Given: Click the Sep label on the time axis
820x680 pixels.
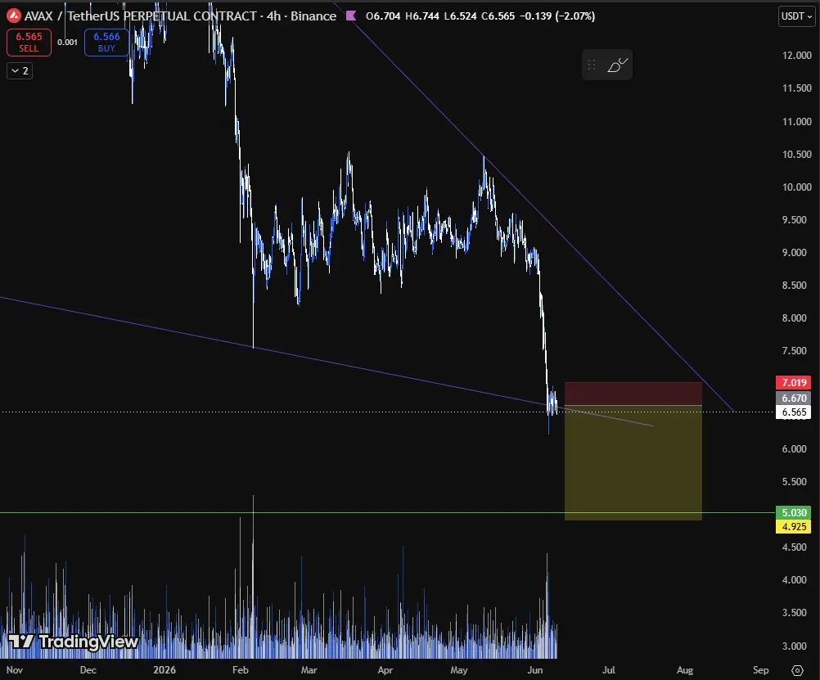Looking at the screenshot, I should tap(760, 670).
